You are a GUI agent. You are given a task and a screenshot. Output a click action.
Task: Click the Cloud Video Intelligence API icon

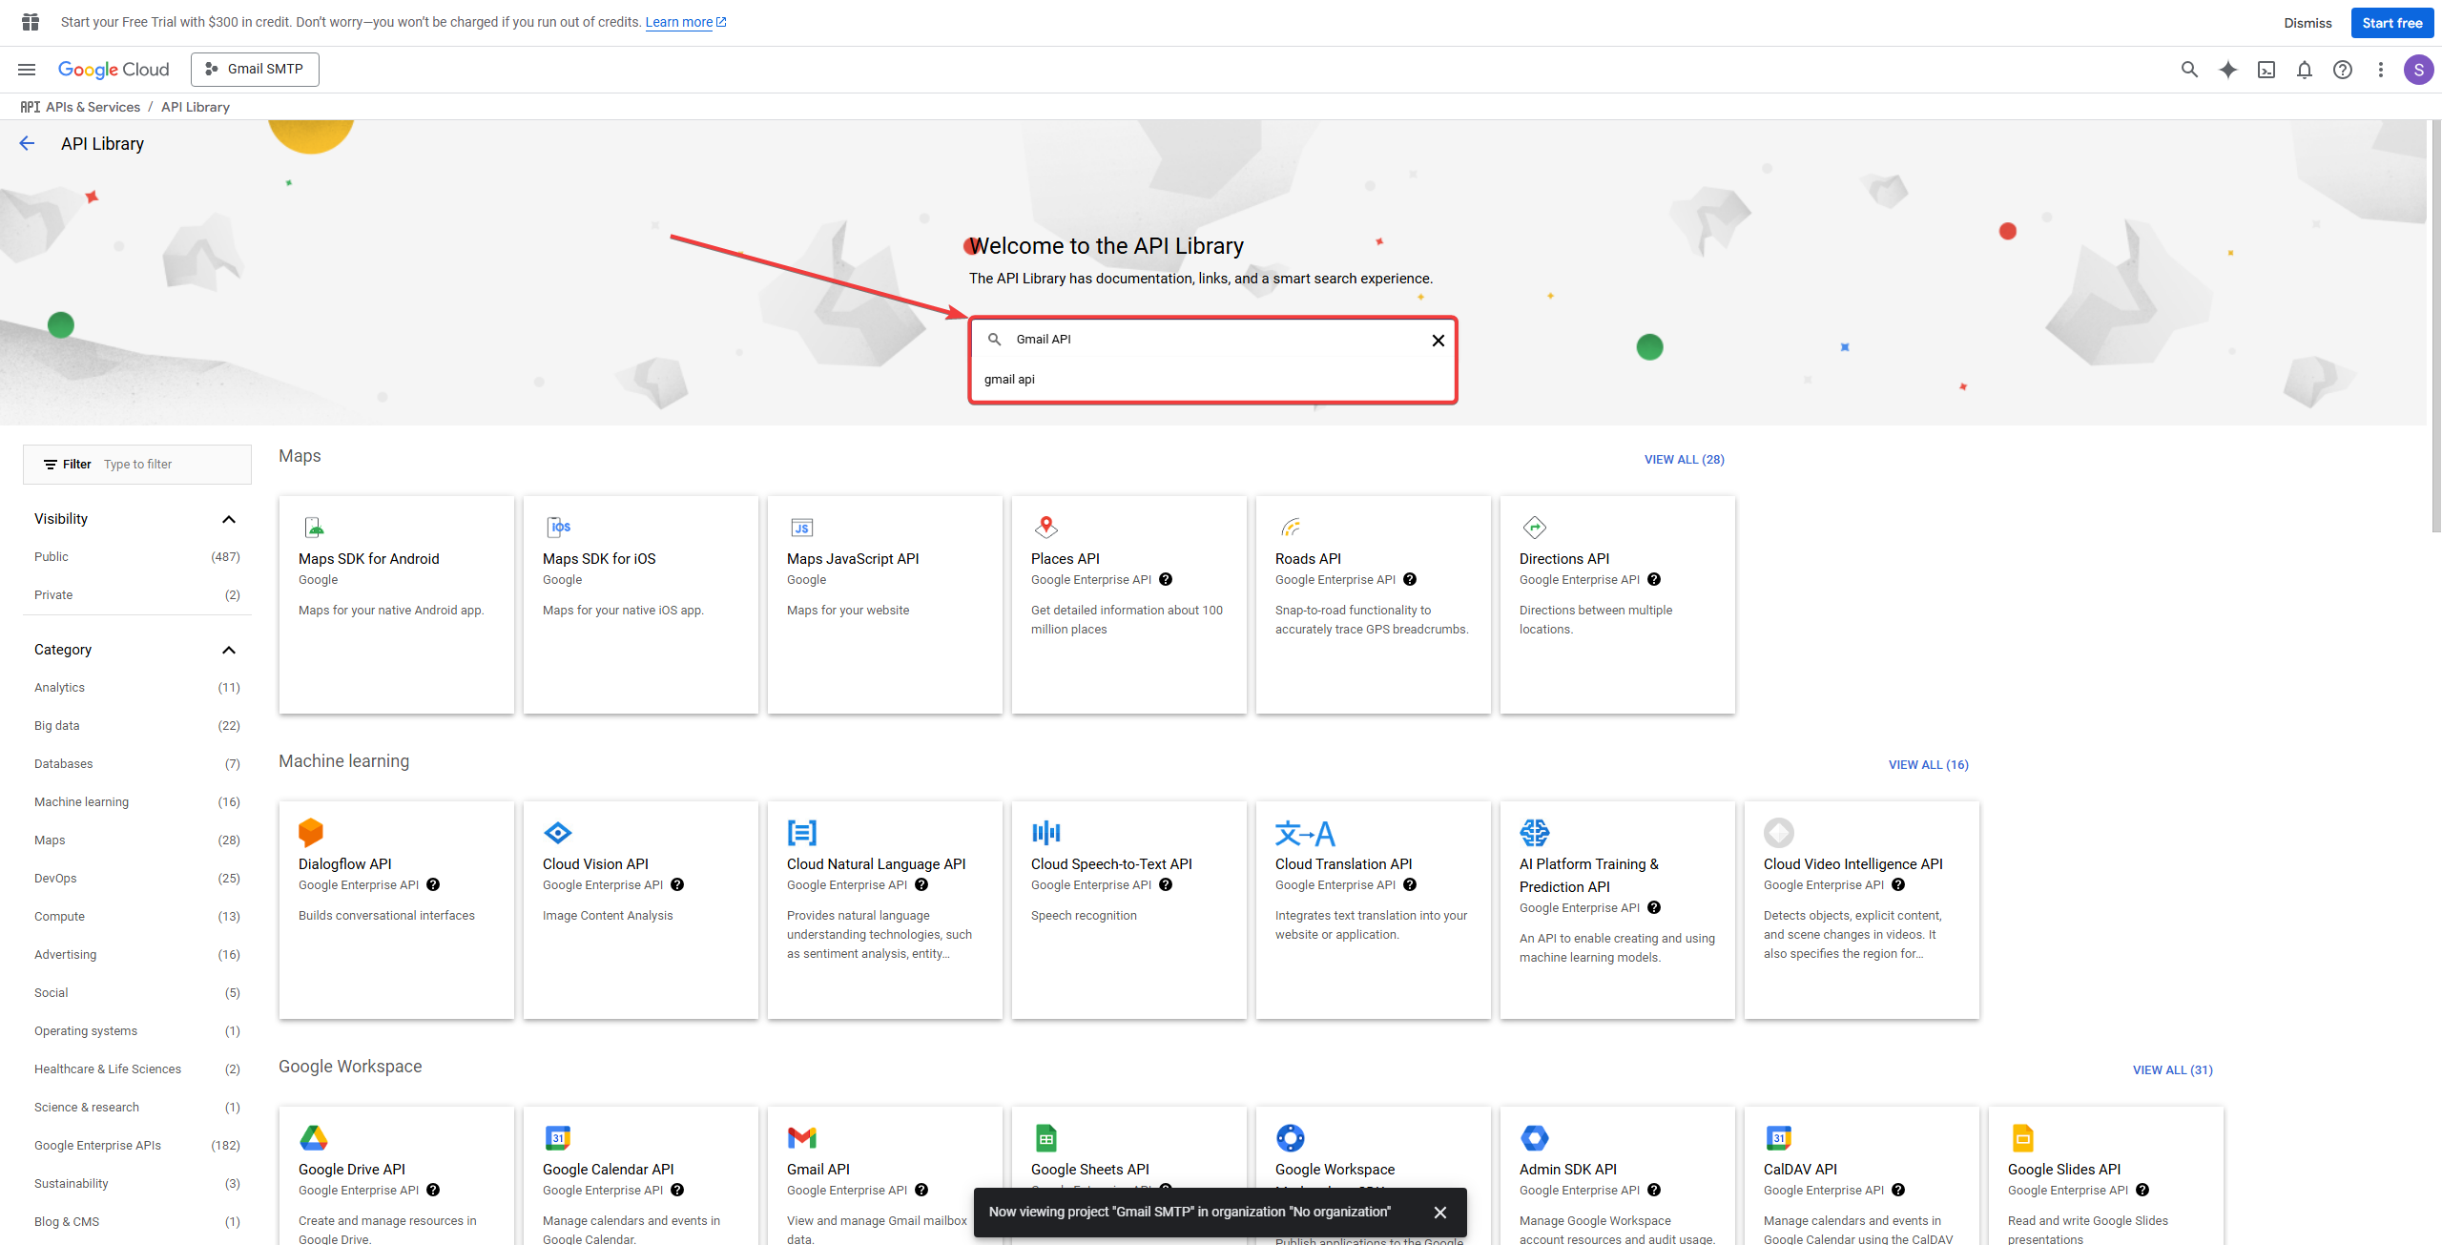pyautogui.click(x=1779, y=833)
